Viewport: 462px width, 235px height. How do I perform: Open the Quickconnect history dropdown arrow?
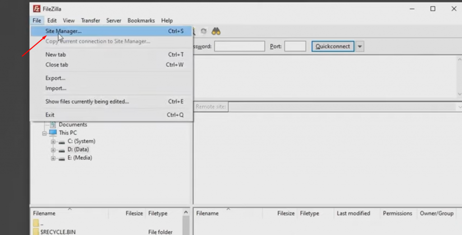(360, 46)
